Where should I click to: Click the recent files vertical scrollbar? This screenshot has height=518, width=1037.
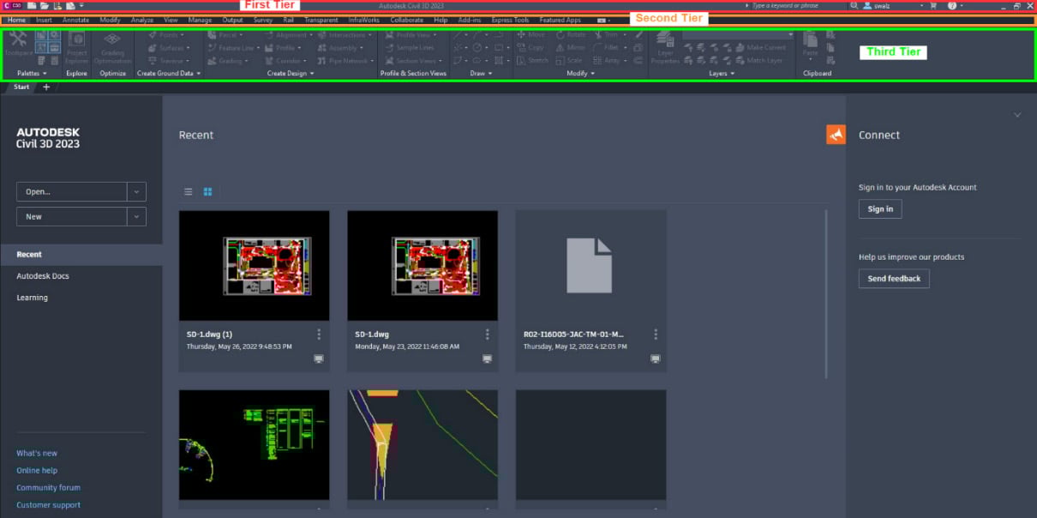(827, 293)
